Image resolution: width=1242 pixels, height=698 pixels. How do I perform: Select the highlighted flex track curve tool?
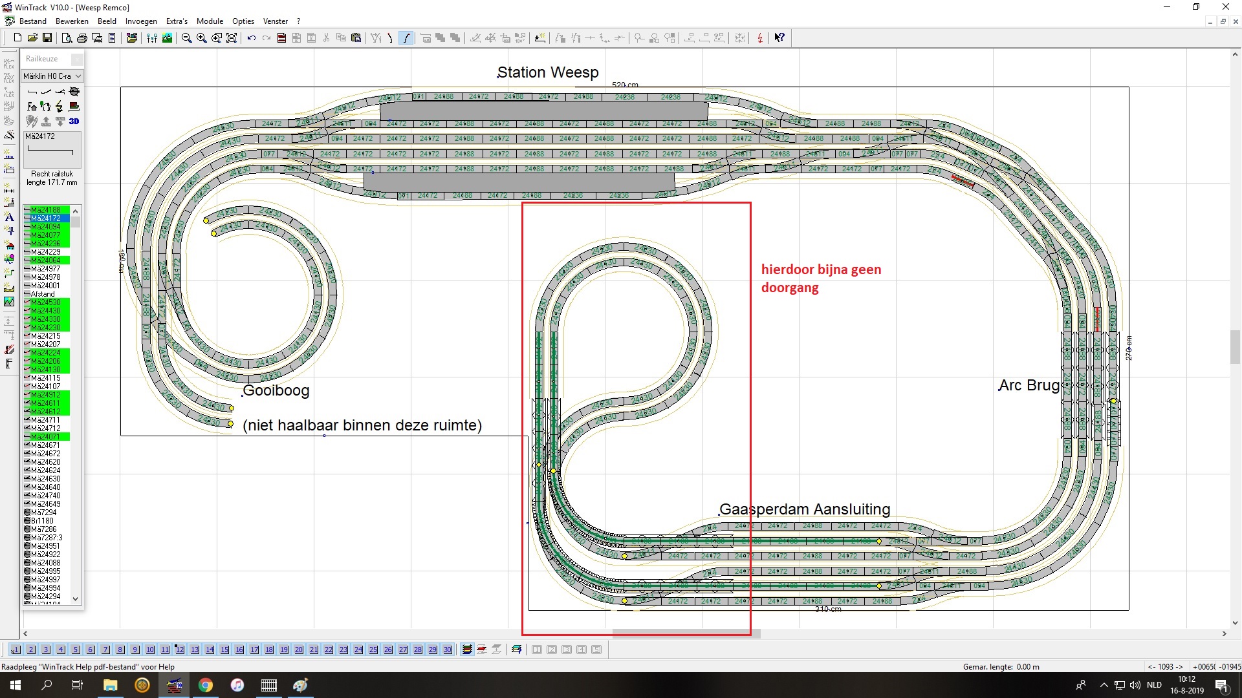pyautogui.click(x=406, y=38)
